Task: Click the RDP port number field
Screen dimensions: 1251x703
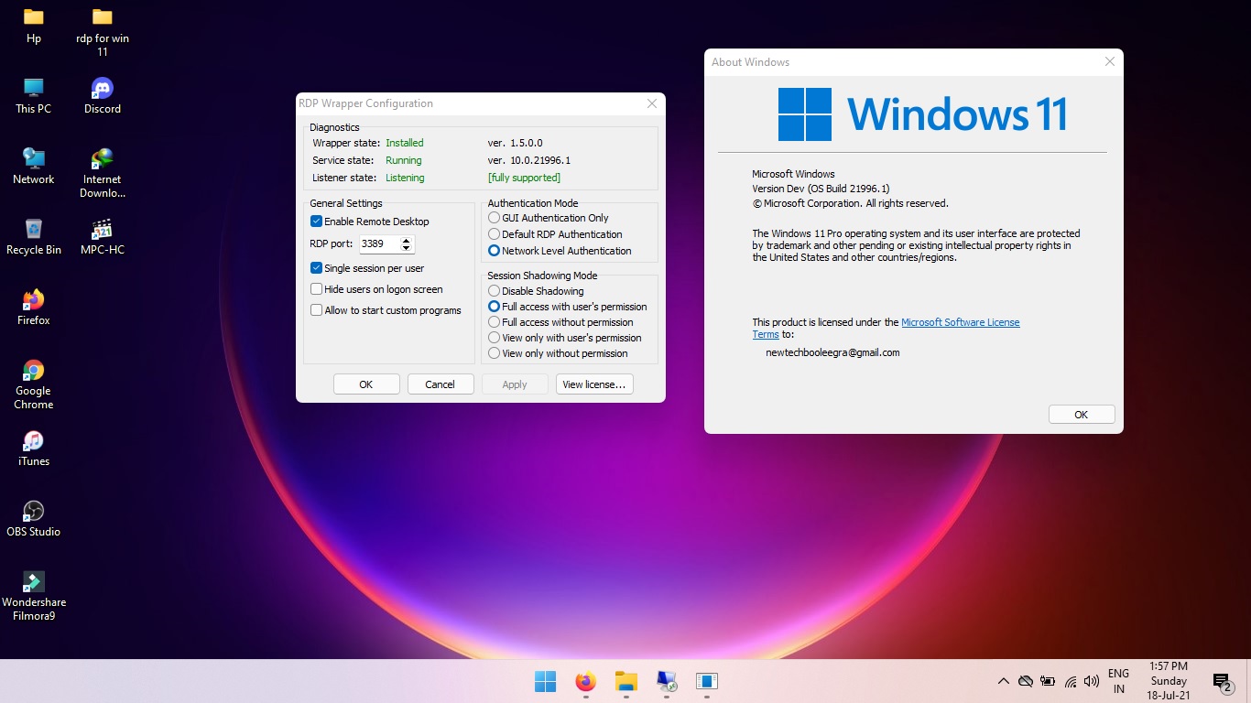Action: tap(380, 244)
